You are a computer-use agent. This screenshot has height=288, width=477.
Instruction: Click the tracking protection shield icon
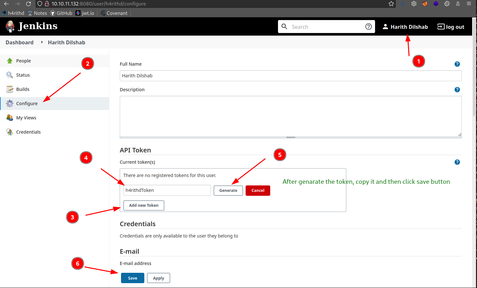pyautogui.click(x=40, y=4)
